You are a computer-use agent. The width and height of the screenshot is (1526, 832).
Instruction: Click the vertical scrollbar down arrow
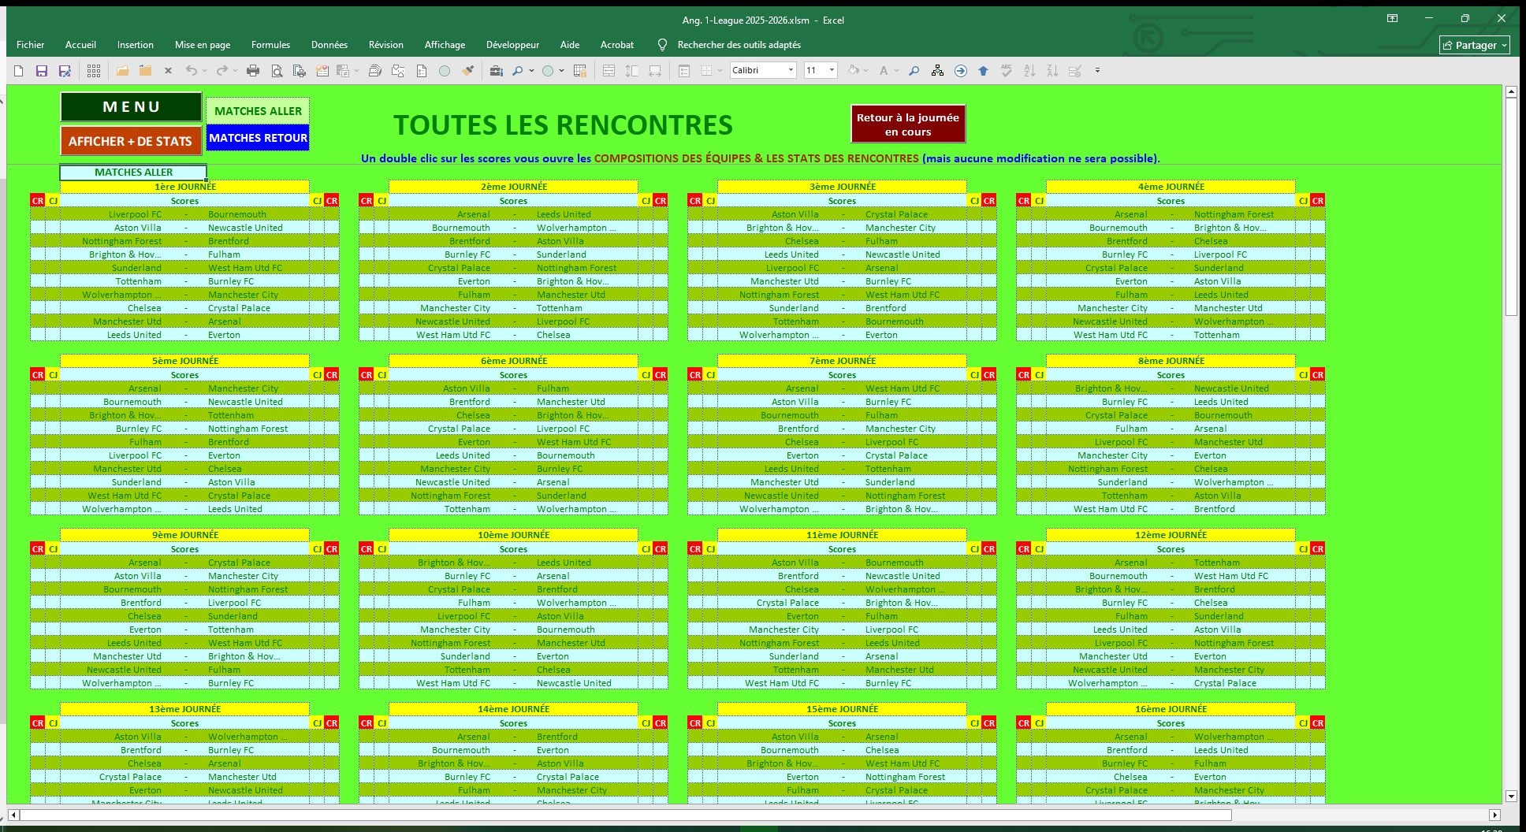[1511, 796]
